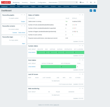Viewport: 110px width, 107px height.
Task: Open the Favourite maps options menu
Action: coord(22,37)
